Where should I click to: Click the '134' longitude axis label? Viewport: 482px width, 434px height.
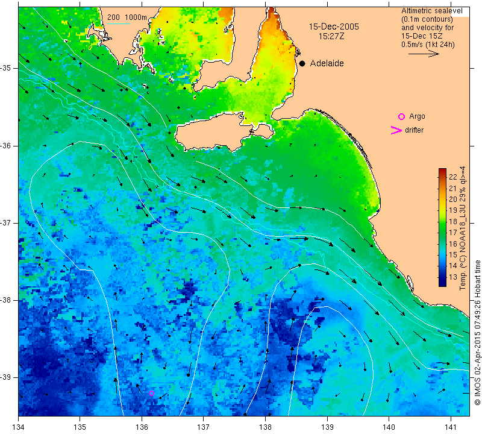click(x=19, y=427)
